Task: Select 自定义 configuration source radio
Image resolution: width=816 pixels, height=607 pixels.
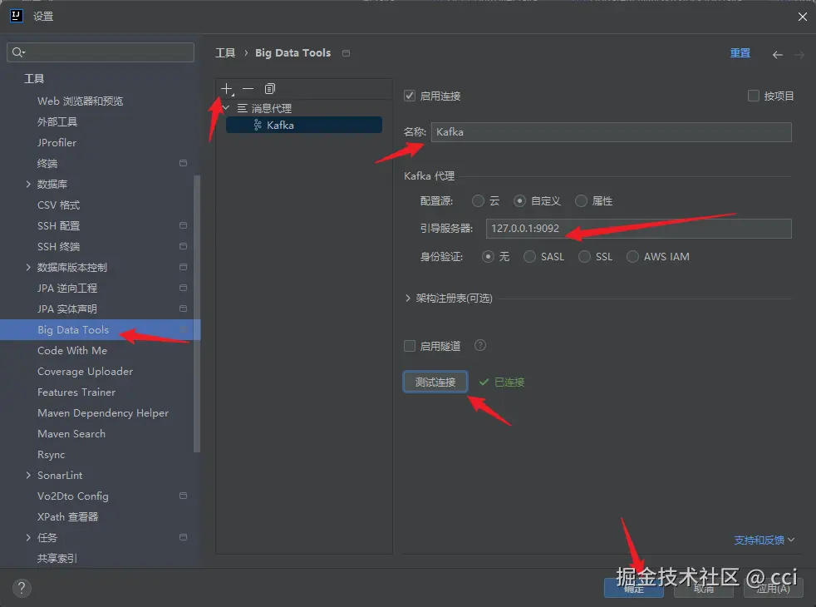Action: point(519,201)
